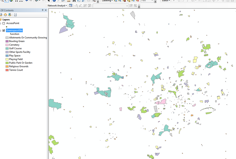
Task: Click the Play Space blue swatch
Action: click(7, 56)
